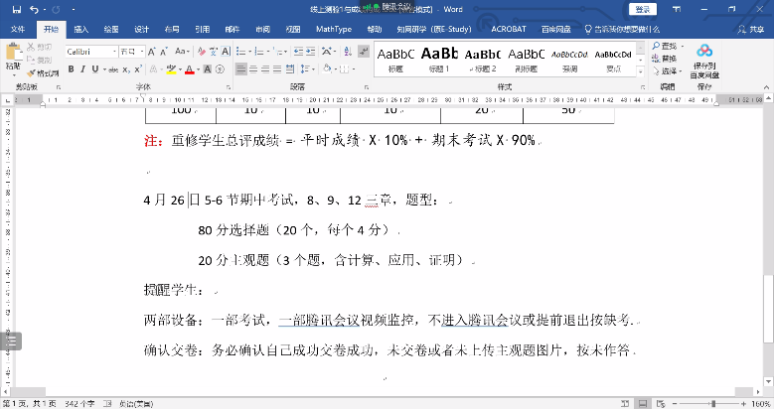Click the red font color swatch

click(189, 69)
